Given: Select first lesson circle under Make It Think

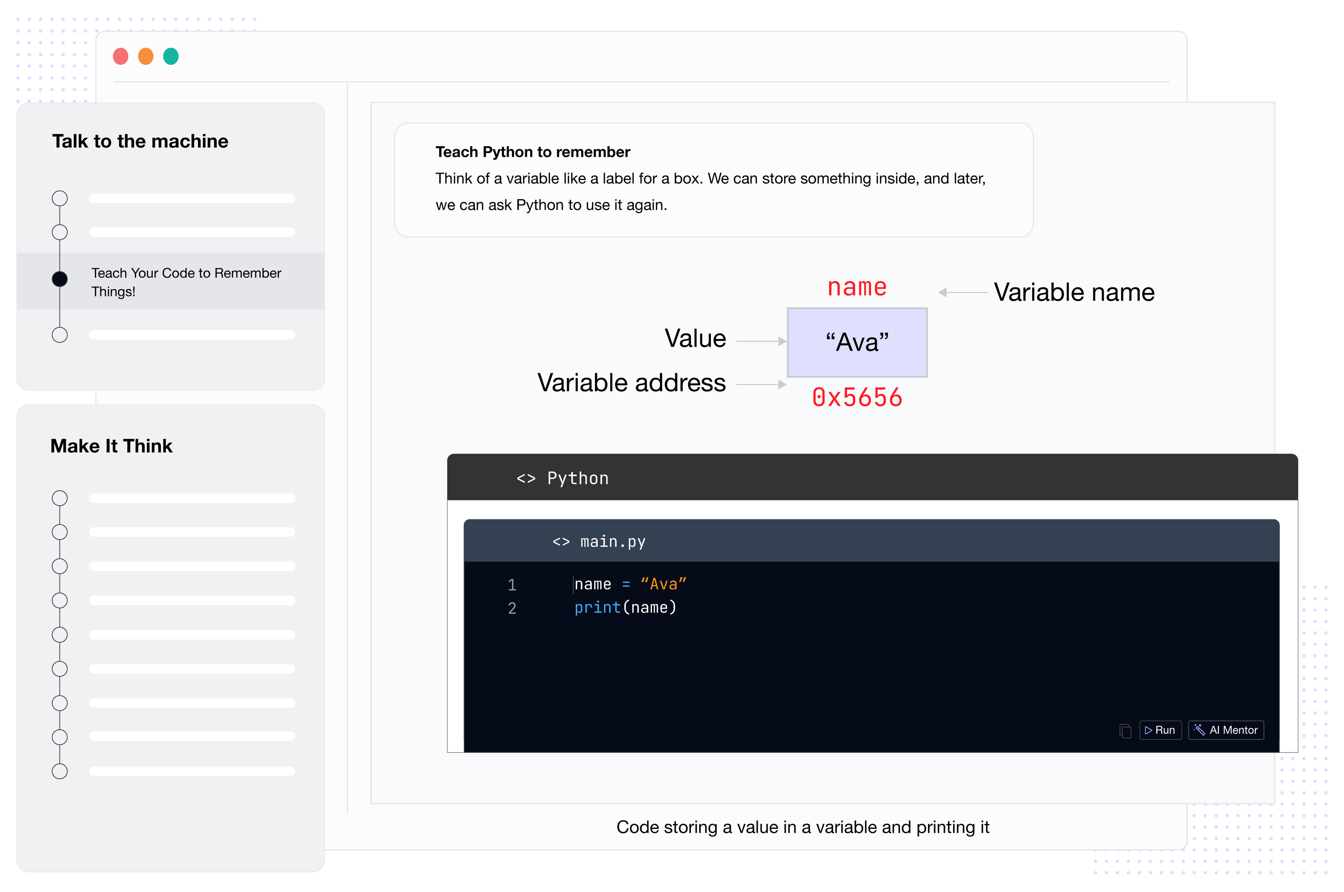Looking at the screenshot, I should [x=60, y=498].
